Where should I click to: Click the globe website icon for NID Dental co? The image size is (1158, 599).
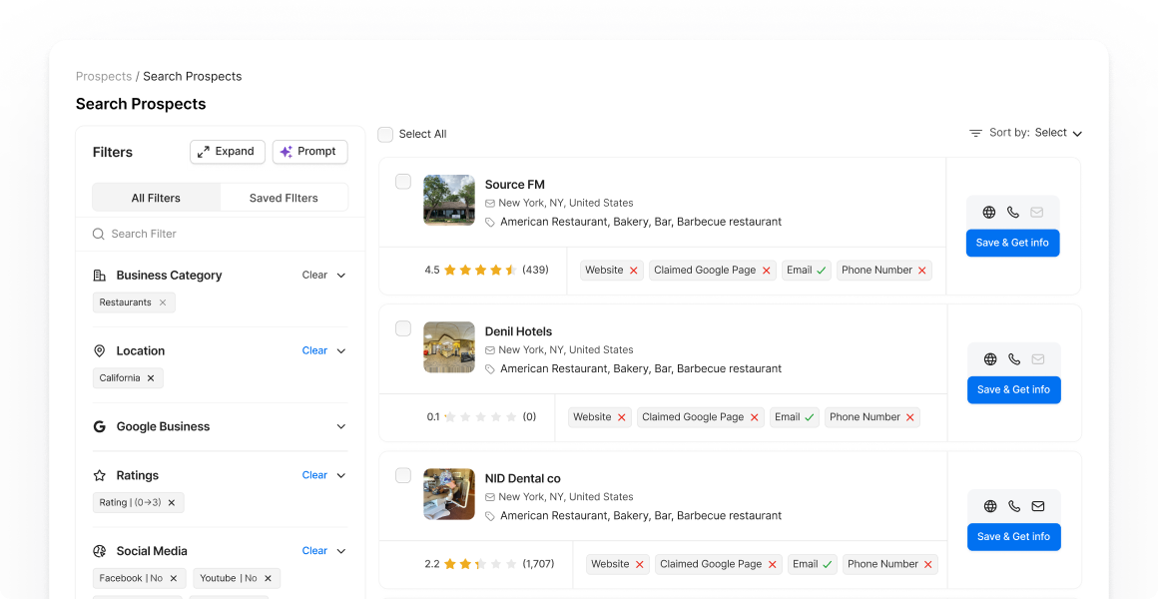(x=990, y=507)
